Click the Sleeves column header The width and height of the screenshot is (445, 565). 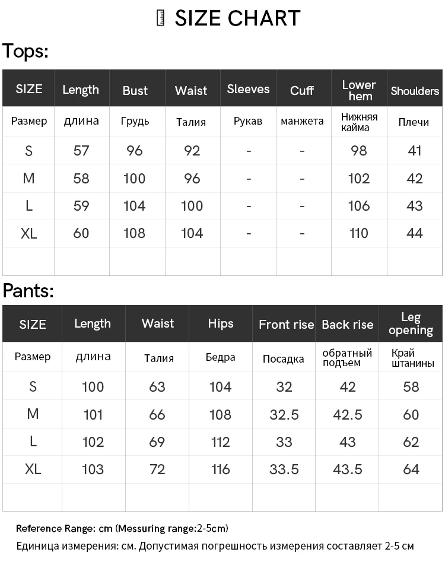click(248, 89)
